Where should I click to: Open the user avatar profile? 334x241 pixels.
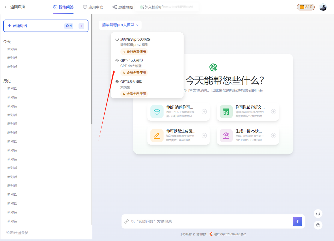323,7
